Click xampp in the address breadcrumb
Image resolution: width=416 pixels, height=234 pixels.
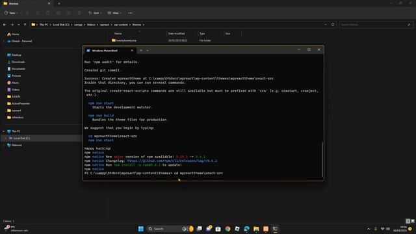[x=78, y=25]
